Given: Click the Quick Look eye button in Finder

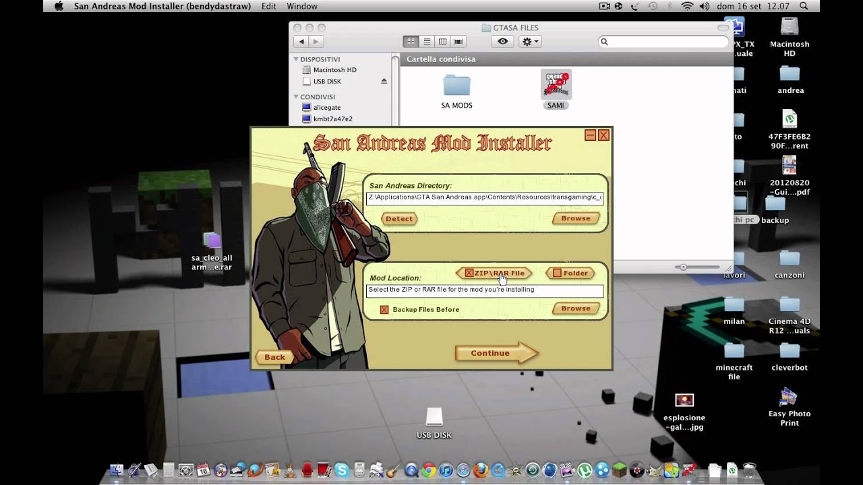Looking at the screenshot, I should (x=503, y=42).
